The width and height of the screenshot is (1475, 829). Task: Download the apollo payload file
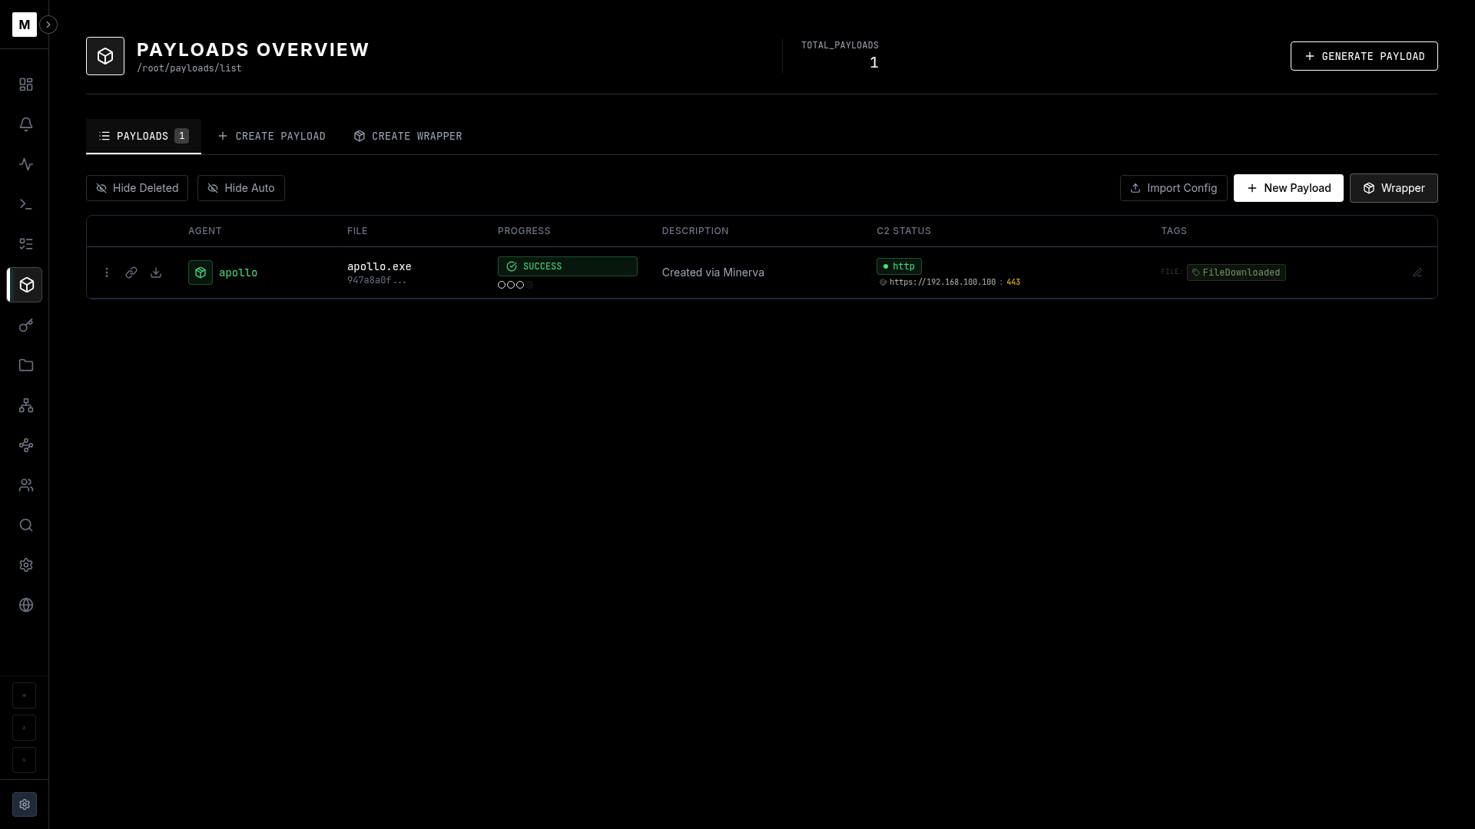pos(156,272)
